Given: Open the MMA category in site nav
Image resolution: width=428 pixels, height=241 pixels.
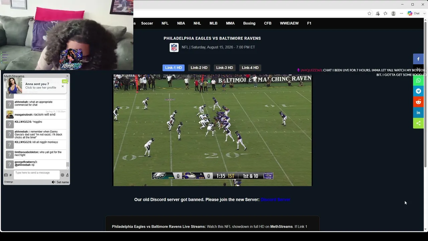Looking at the screenshot, I should pyautogui.click(x=230, y=23).
